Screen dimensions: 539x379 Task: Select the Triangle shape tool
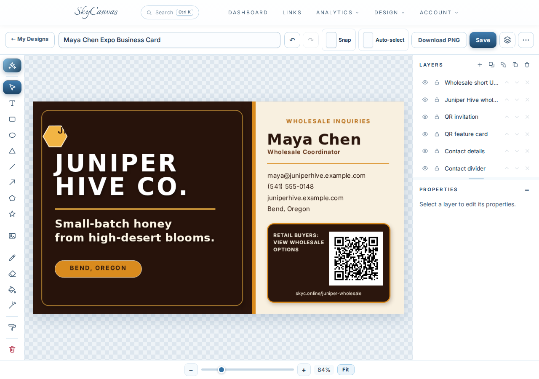12,151
